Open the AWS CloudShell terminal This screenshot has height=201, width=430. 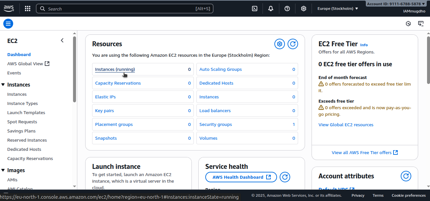[x=254, y=8]
